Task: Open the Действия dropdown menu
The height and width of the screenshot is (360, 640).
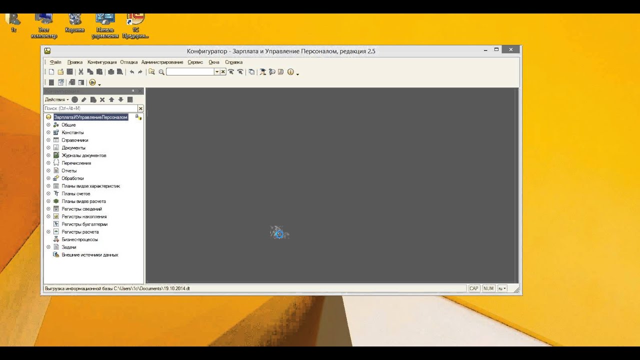Action: (x=57, y=100)
